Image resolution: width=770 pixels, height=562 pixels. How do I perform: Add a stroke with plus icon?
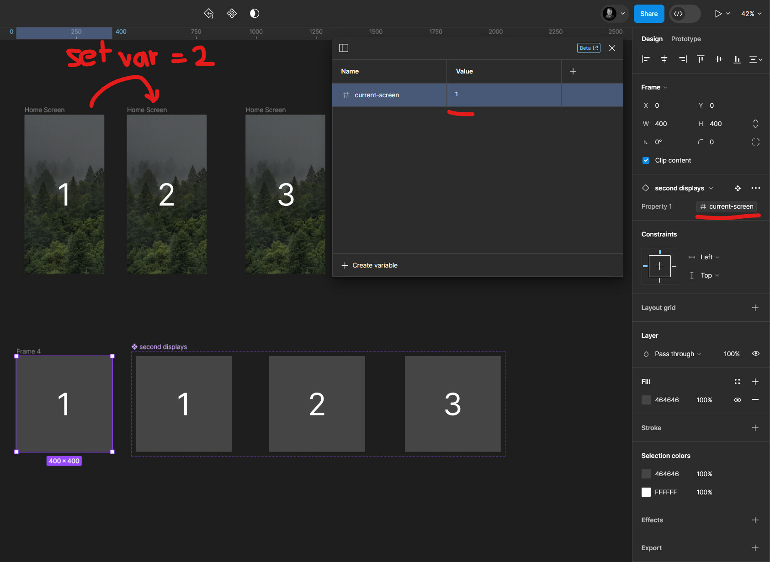point(755,428)
